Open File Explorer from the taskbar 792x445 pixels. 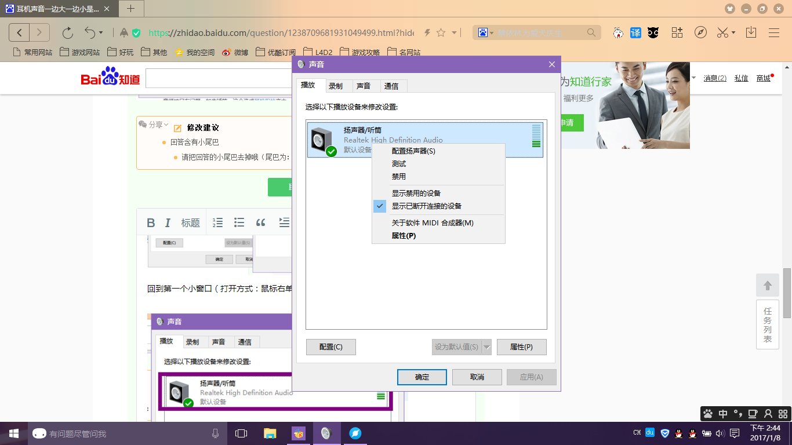pyautogui.click(x=270, y=433)
